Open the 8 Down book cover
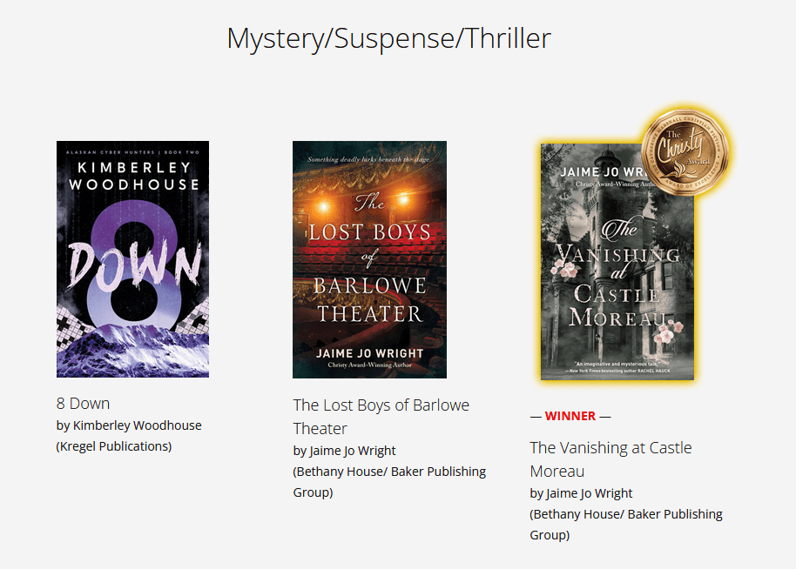The width and height of the screenshot is (796, 569). point(132,259)
